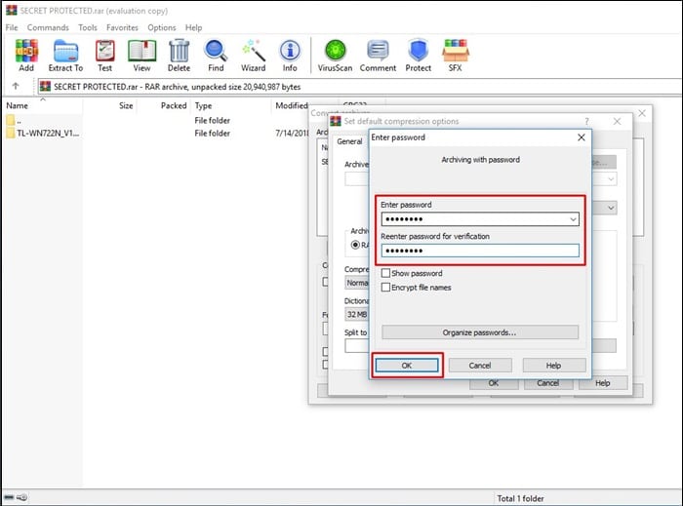This screenshot has height=506, width=683.
Task: Select the RAR archive format radio button
Action: click(355, 245)
